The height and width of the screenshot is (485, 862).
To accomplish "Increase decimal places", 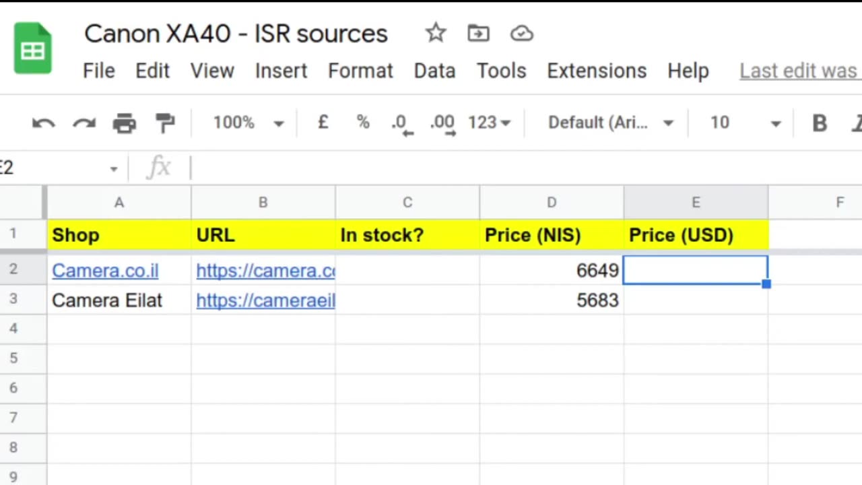I will coord(442,124).
